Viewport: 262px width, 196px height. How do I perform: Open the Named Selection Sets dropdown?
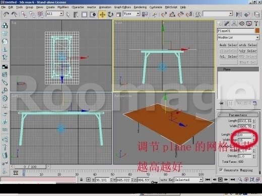click(x=218, y=14)
